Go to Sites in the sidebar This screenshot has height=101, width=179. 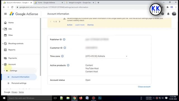[x=11, y=35]
